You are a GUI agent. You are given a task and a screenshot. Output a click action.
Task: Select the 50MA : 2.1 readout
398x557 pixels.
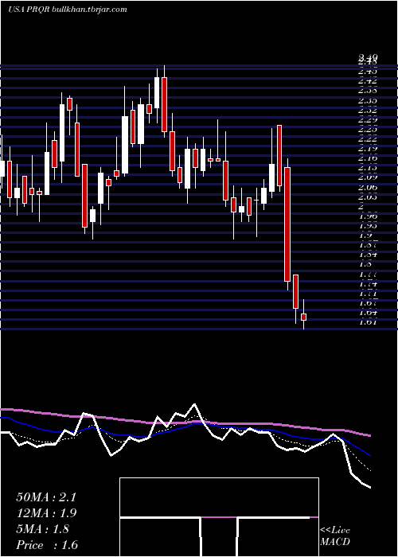tap(46, 497)
